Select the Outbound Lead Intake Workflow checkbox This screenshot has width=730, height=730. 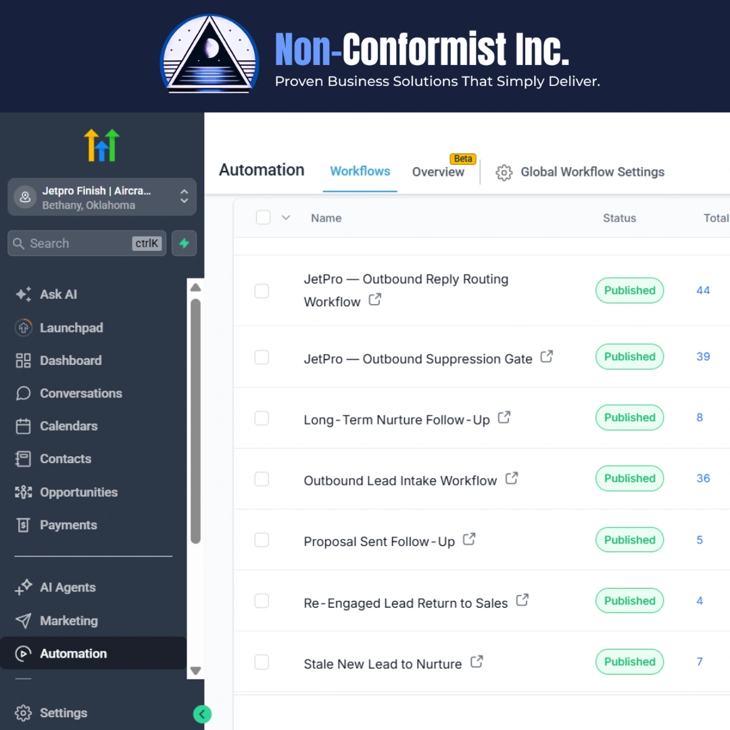(262, 479)
